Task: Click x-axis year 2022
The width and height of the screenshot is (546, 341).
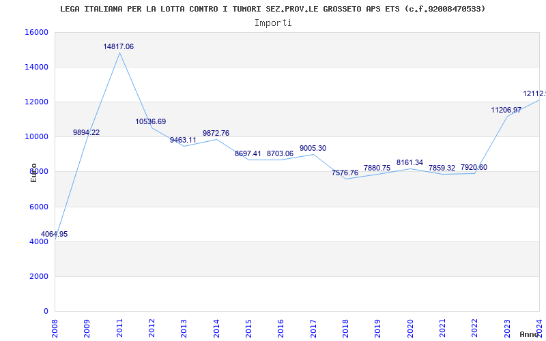Action: click(x=475, y=329)
